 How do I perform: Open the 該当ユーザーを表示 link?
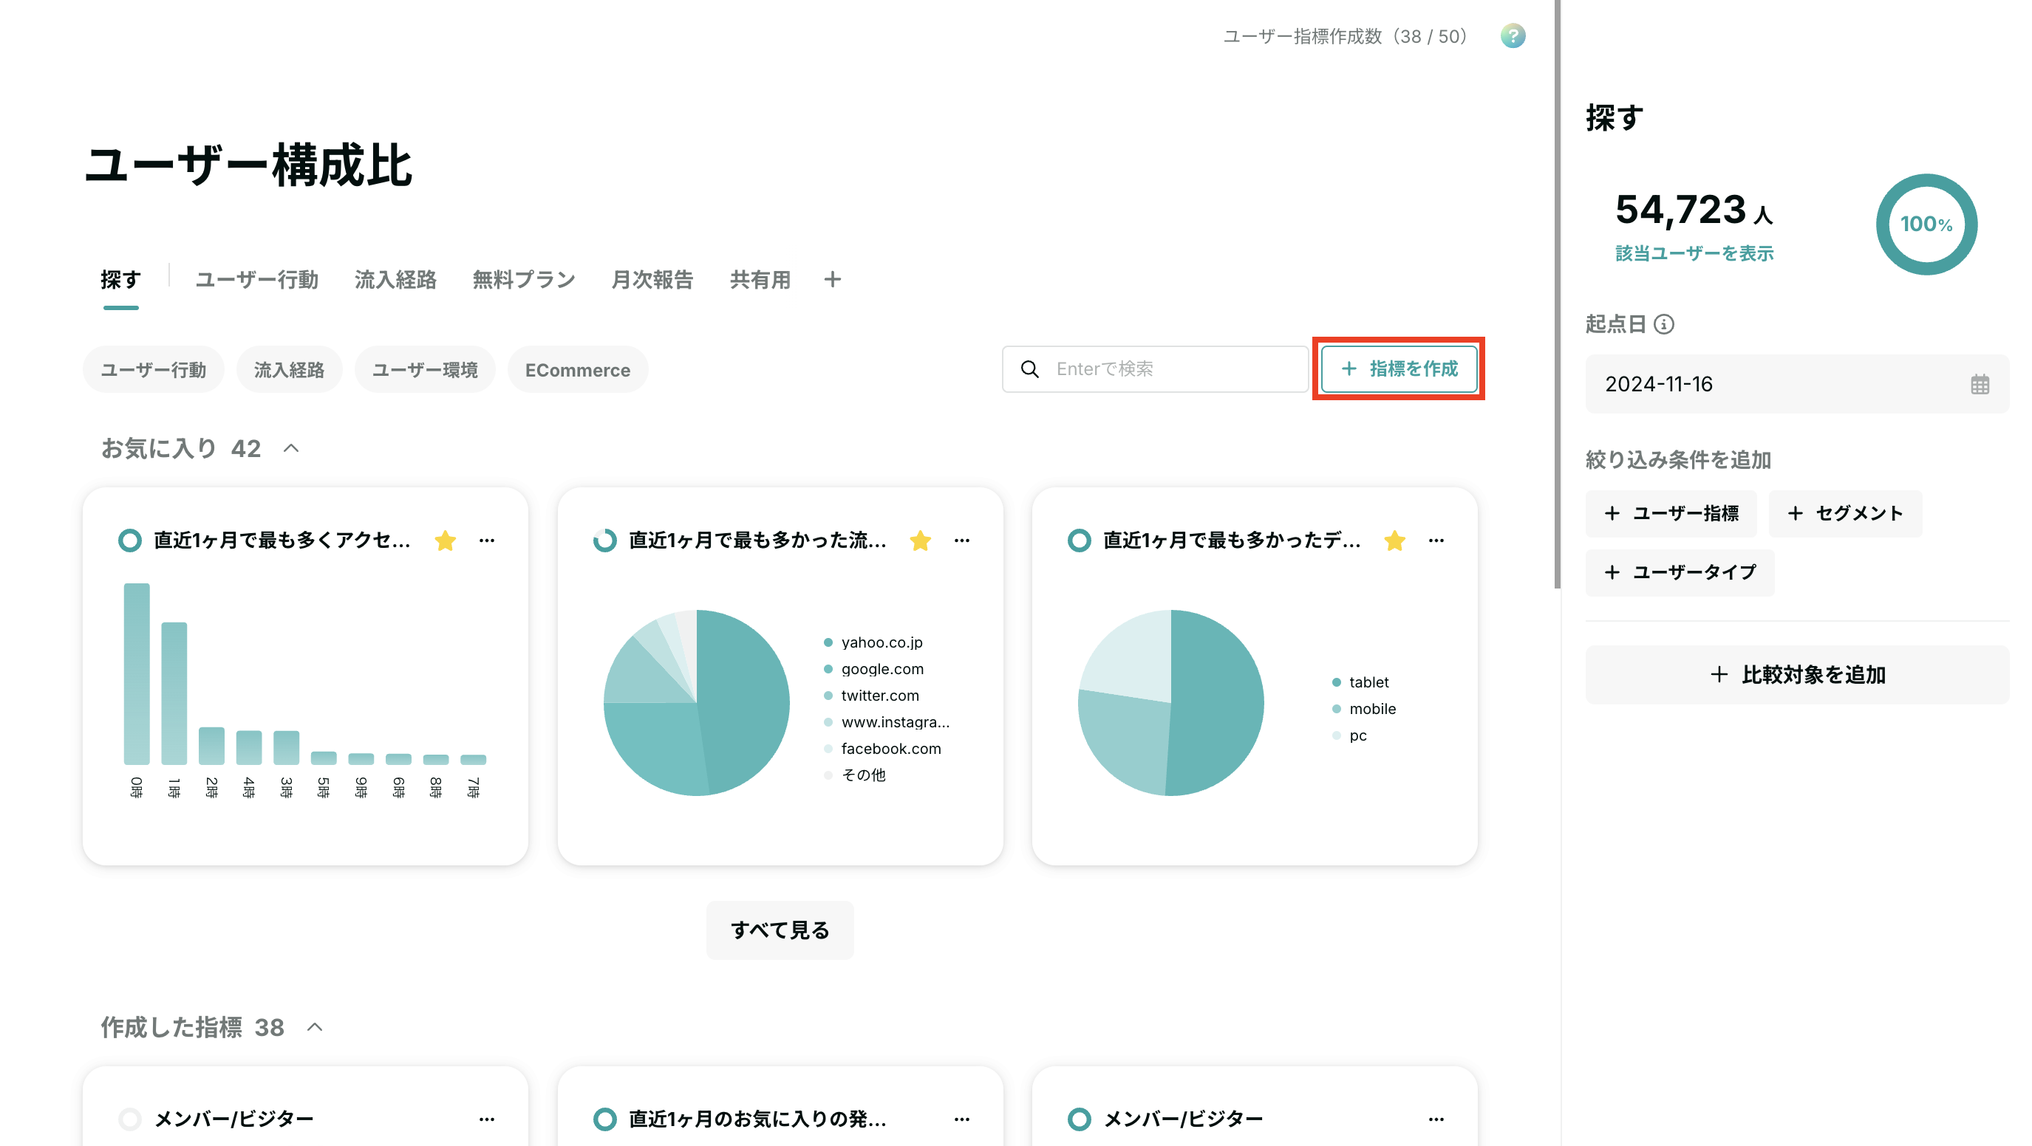click(1694, 254)
